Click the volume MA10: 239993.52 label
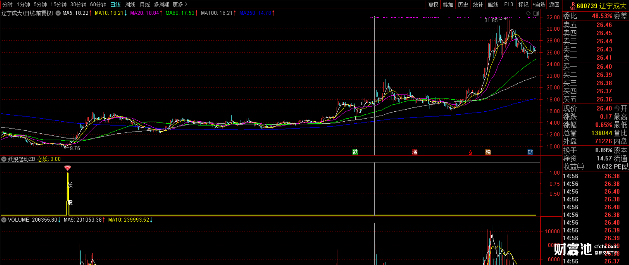The image size is (629, 265). [x=130, y=220]
